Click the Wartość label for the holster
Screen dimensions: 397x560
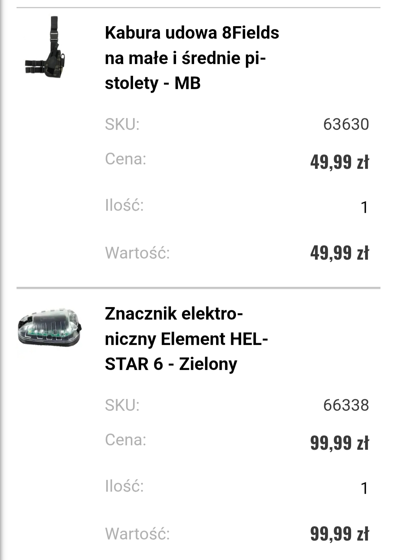[137, 253]
